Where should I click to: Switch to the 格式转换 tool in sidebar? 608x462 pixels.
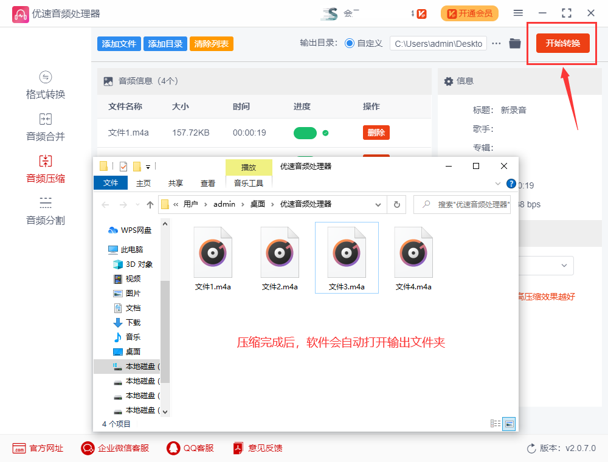coord(45,84)
